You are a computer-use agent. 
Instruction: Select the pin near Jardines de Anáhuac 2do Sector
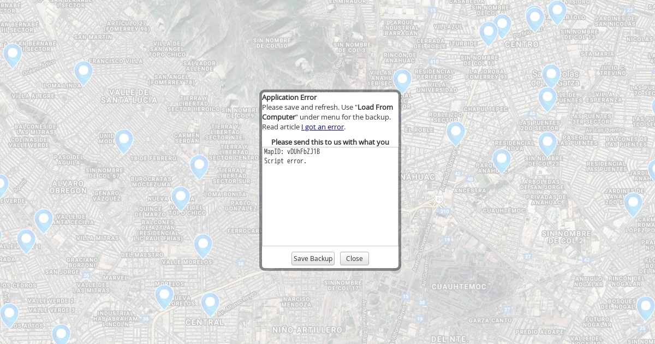633,203
